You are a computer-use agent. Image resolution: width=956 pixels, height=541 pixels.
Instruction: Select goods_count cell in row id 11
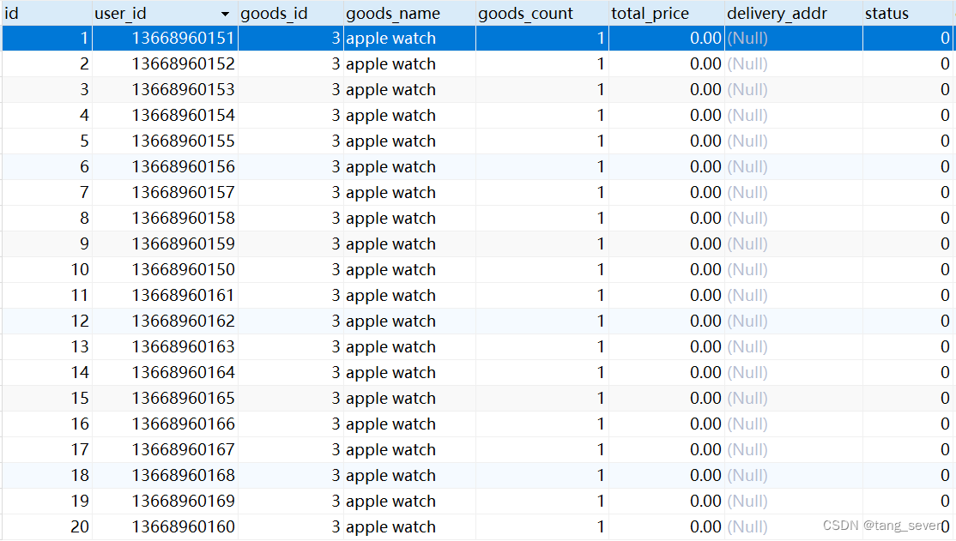542,296
